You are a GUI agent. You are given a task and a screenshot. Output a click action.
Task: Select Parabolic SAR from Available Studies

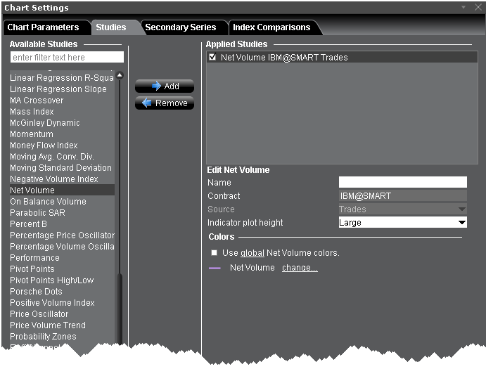(37, 213)
